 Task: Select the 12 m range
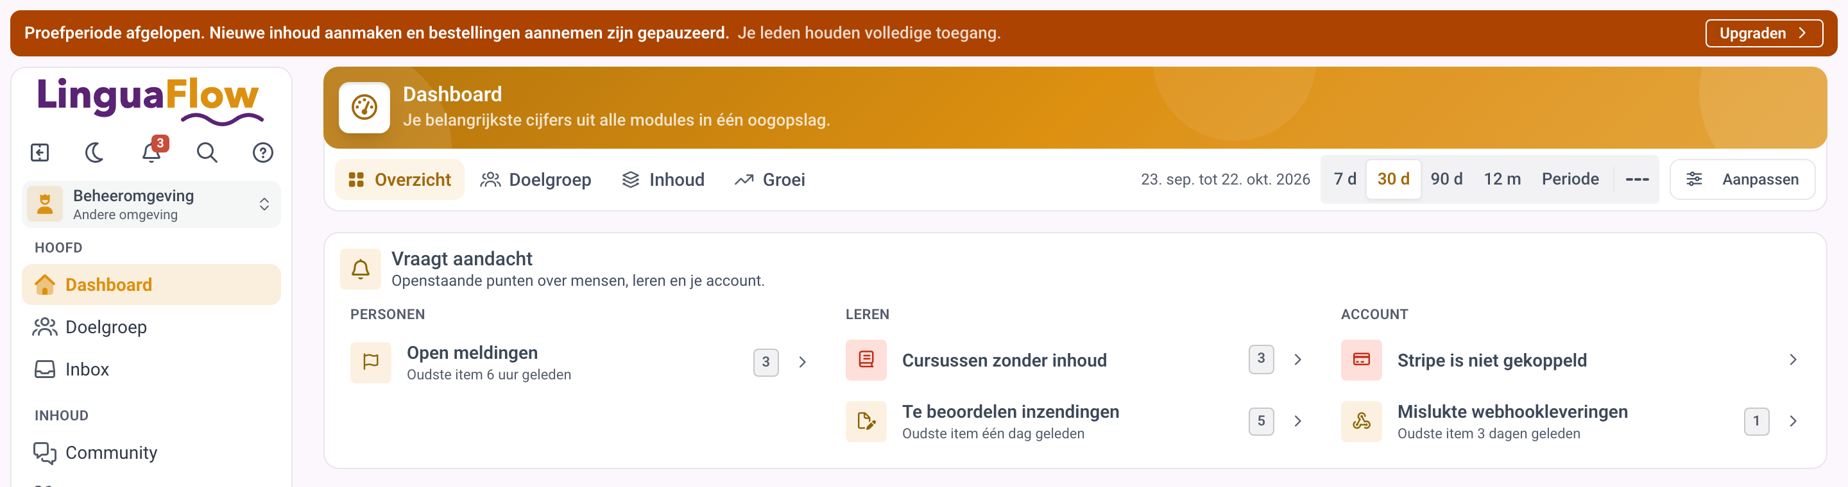(1502, 179)
